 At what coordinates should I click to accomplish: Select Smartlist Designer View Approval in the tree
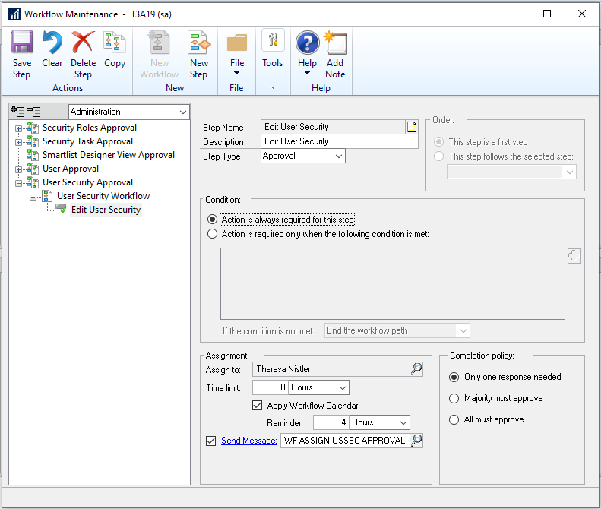tap(109, 155)
